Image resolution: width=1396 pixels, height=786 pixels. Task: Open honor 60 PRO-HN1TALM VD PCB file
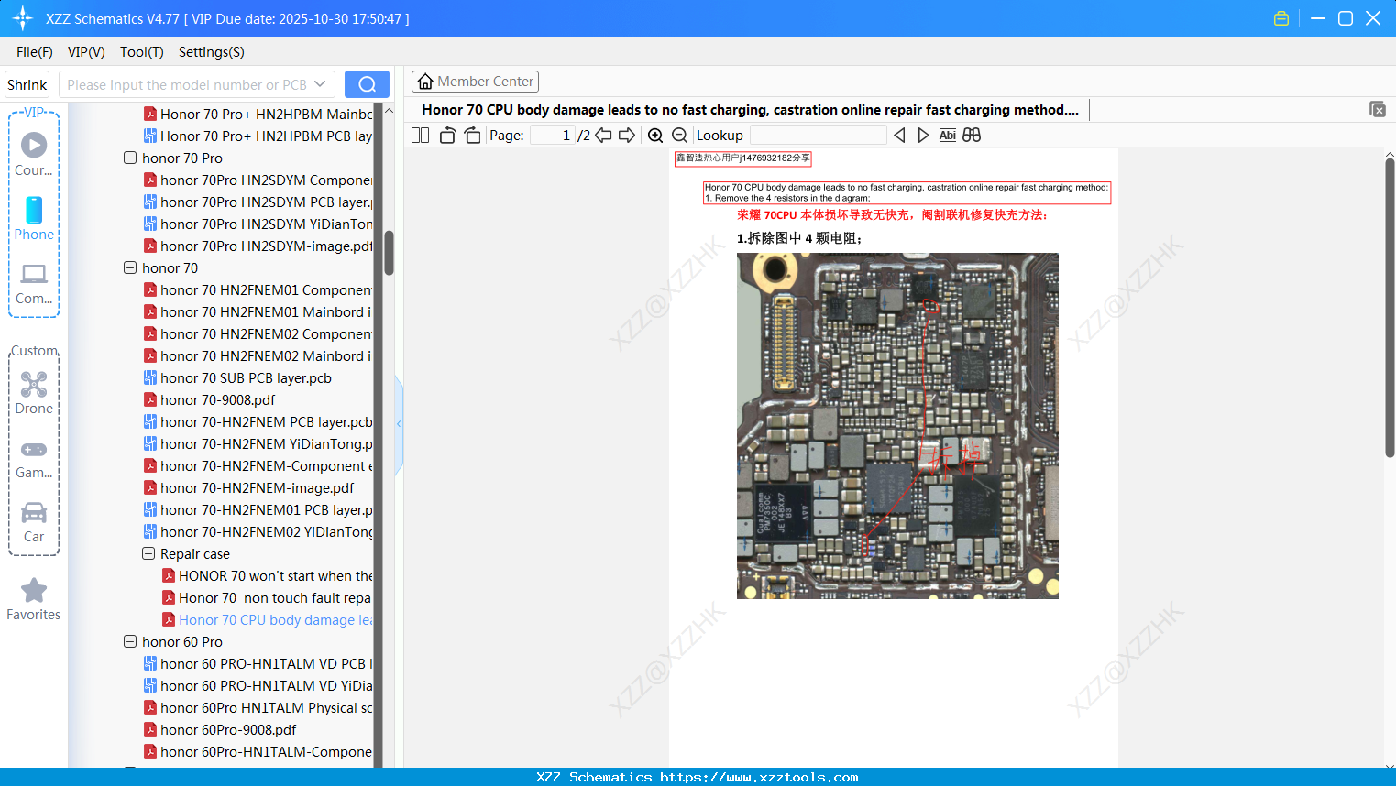pos(258,663)
